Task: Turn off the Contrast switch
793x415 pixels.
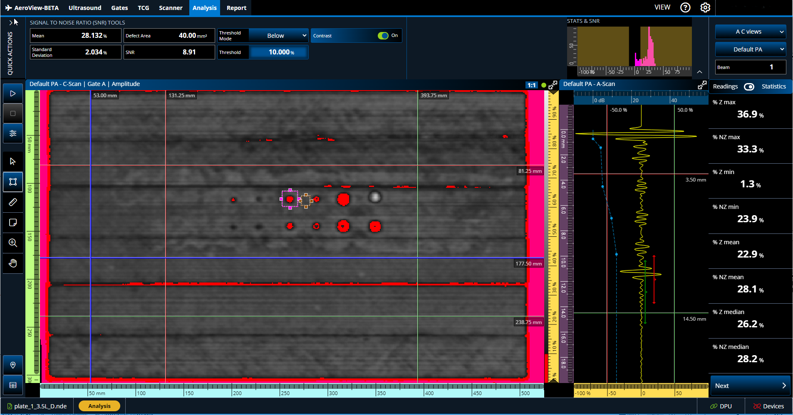Action: [383, 36]
